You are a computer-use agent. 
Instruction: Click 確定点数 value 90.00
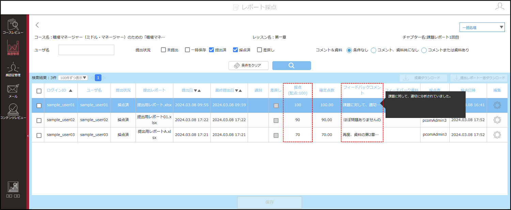click(x=327, y=120)
